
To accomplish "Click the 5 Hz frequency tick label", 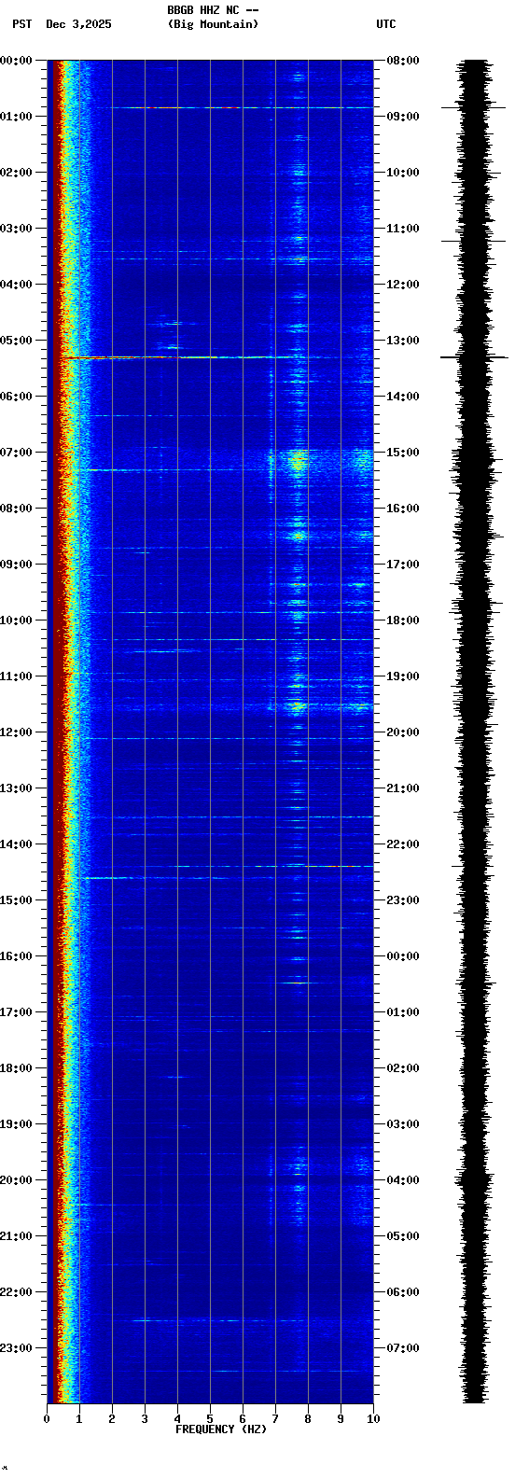I will point(210,1419).
